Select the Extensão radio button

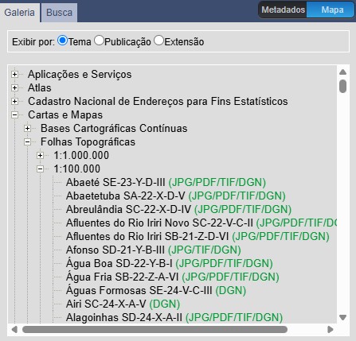pos(158,41)
